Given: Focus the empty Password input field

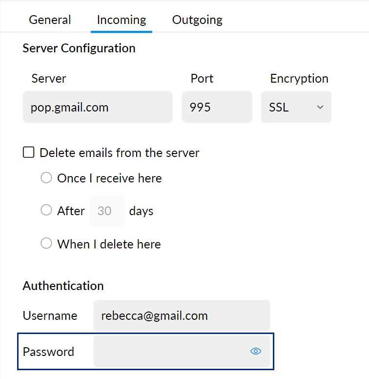Looking at the screenshot, I should (171, 351).
